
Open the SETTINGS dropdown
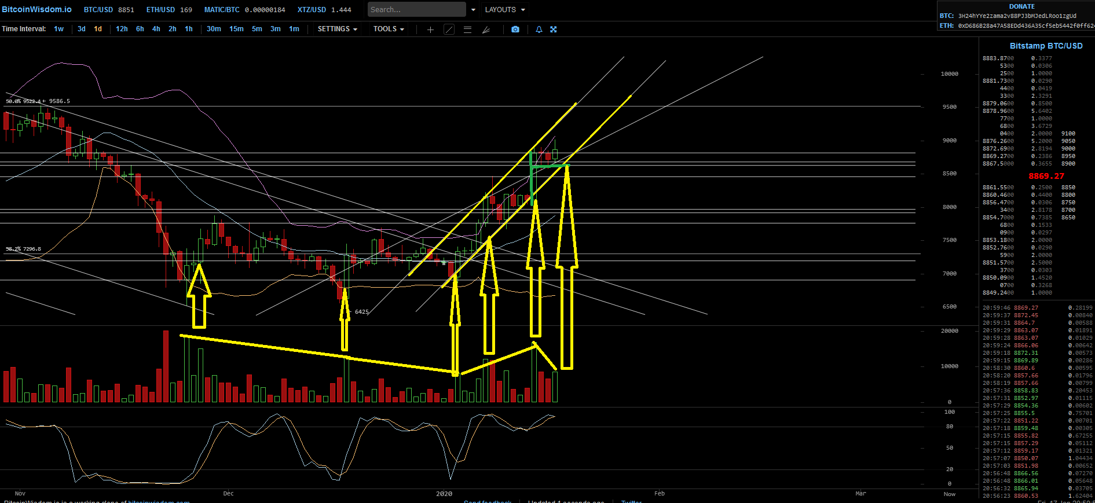[x=337, y=29]
